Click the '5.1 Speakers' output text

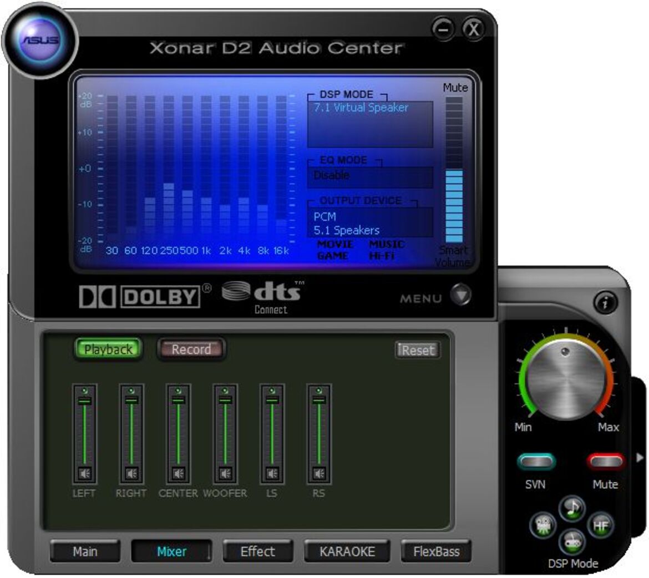coord(347,230)
